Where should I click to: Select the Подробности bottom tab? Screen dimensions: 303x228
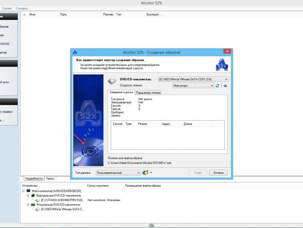(x=34, y=179)
